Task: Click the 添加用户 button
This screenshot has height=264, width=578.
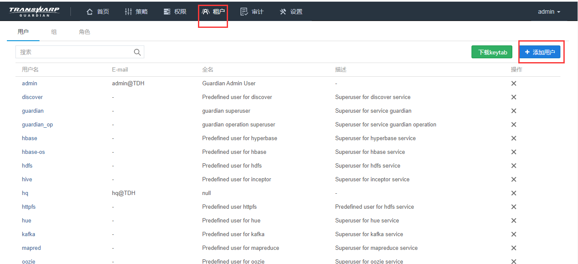Action: tap(541, 52)
